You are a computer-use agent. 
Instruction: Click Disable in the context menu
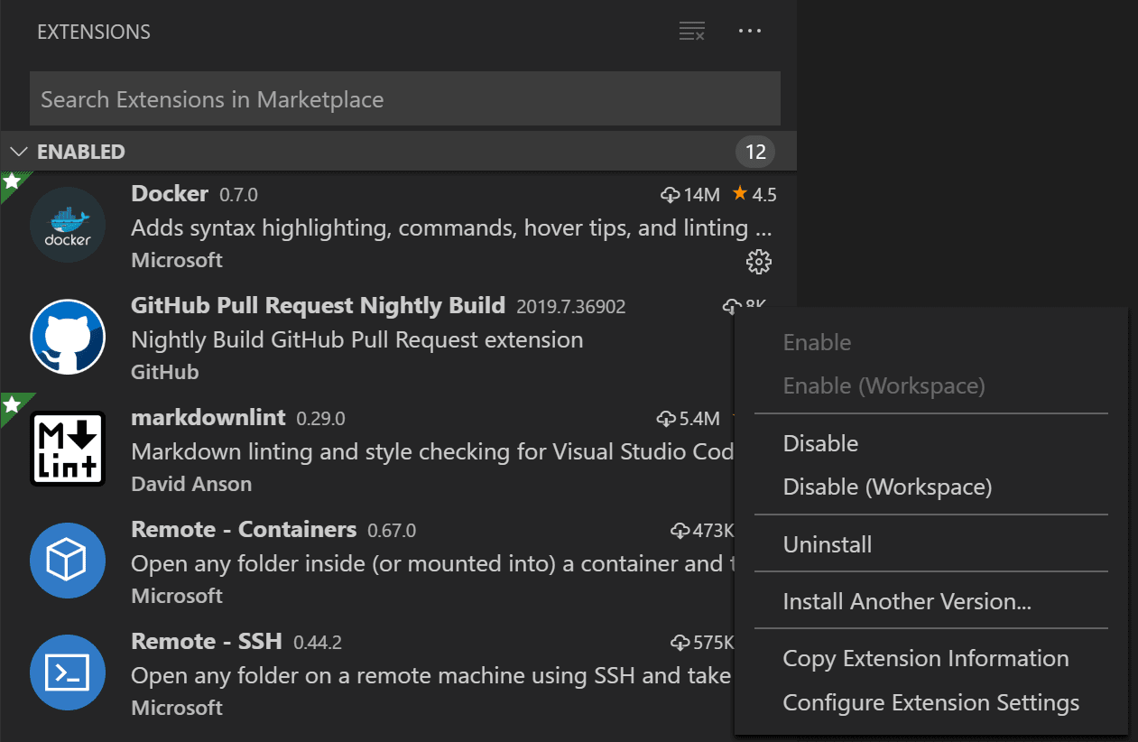click(820, 443)
